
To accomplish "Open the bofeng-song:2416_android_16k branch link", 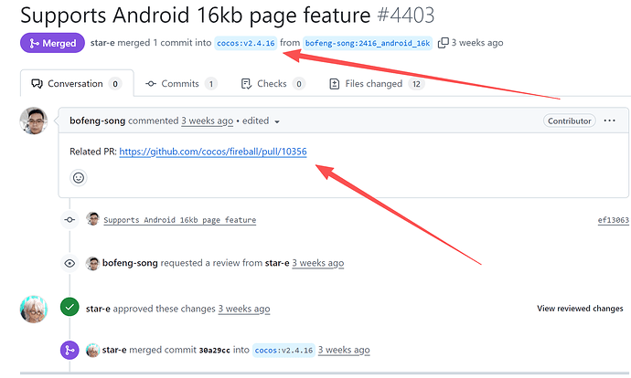I will pyautogui.click(x=366, y=43).
